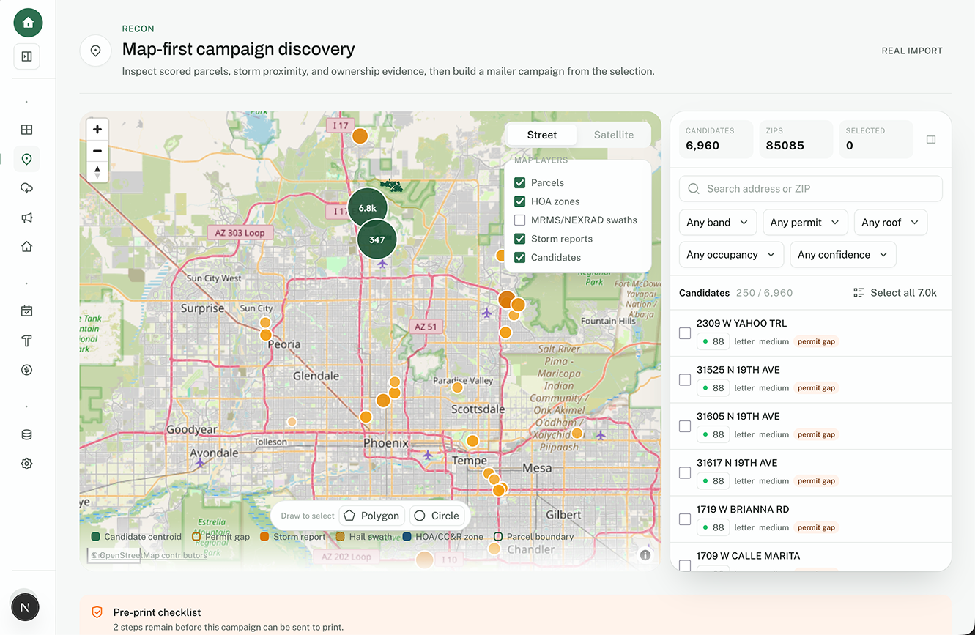Click the location pin icon beside page title
Screen dimensions: 975x635
click(95, 51)
